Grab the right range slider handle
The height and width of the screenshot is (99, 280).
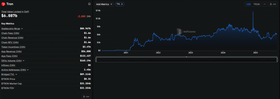coord(277,60)
